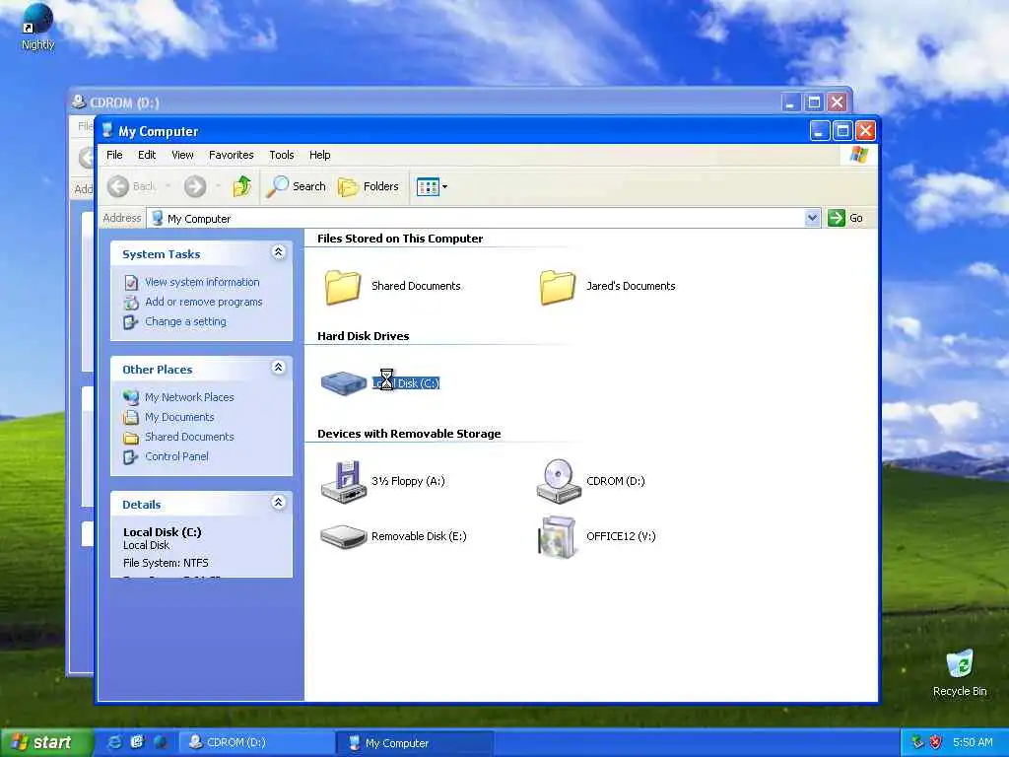Open the Edit menu

147,155
